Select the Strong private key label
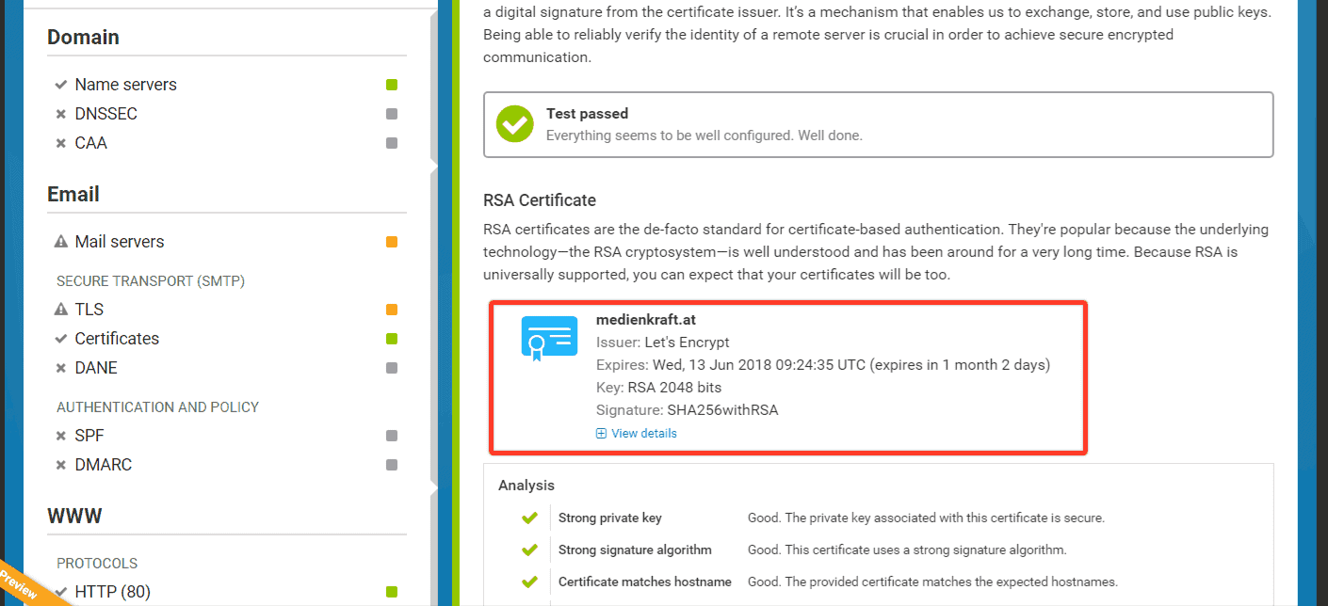This screenshot has height=606, width=1328. [x=610, y=518]
